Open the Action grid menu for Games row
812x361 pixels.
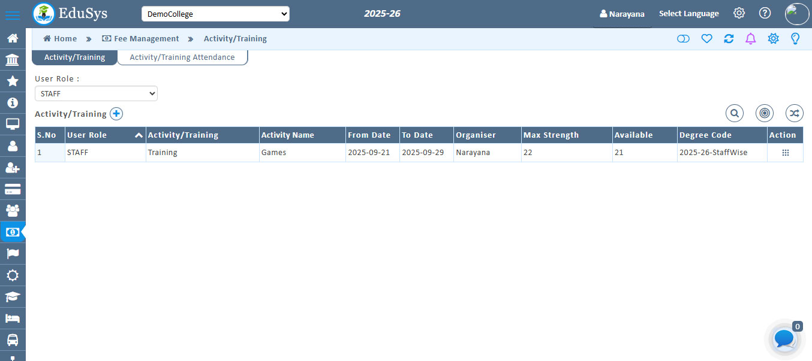coord(785,153)
